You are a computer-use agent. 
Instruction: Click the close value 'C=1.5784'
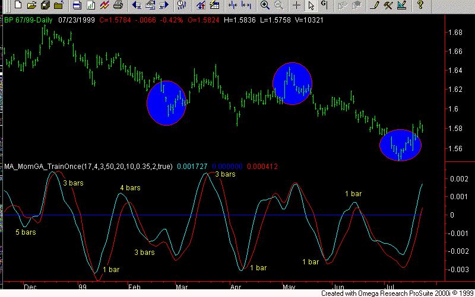(x=115, y=20)
